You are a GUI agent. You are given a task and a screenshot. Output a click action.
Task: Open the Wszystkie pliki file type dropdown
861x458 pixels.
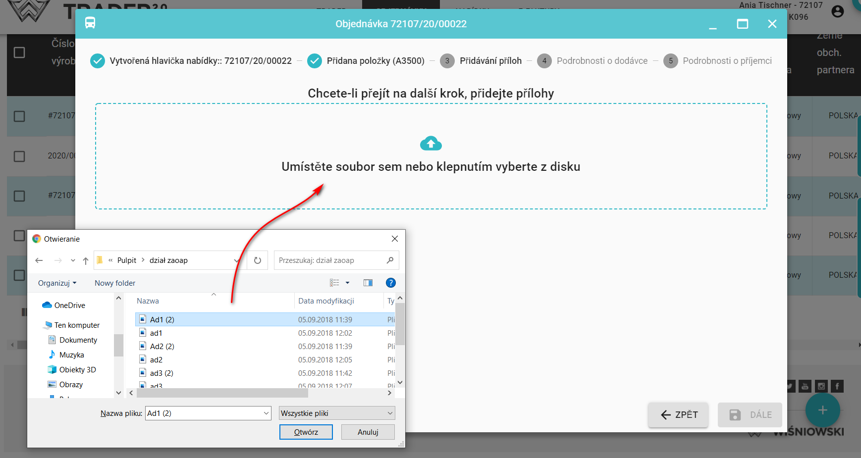click(337, 413)
